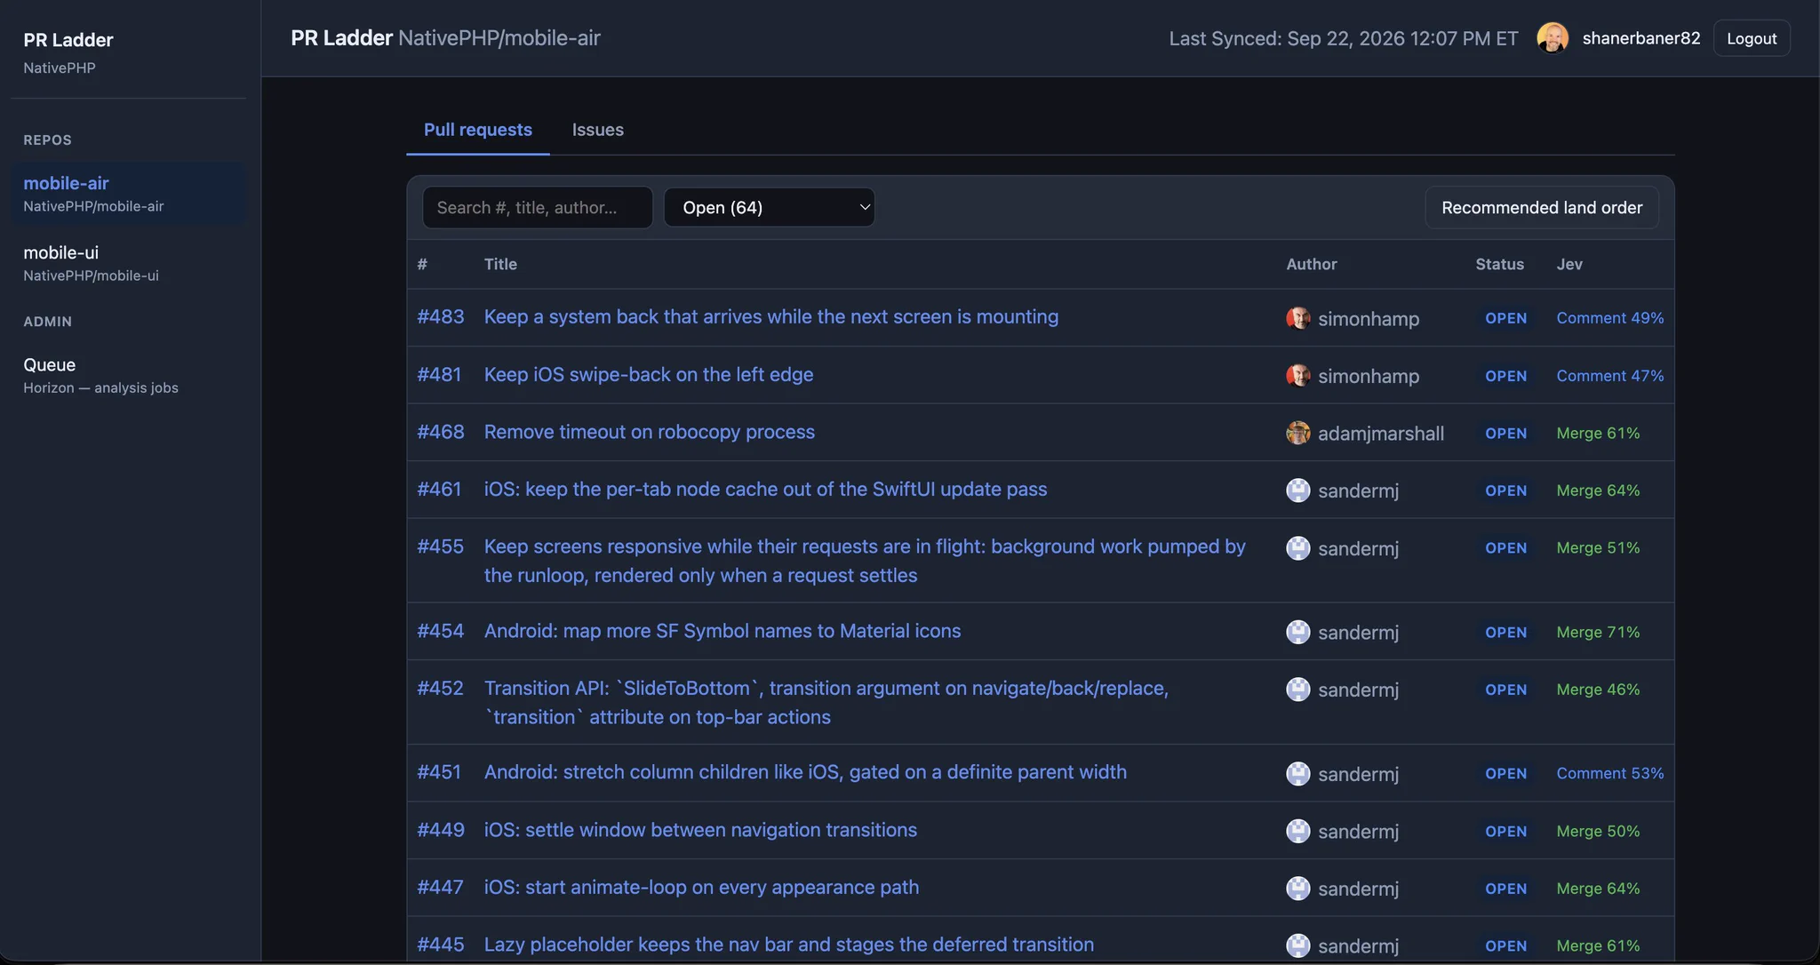Click sandermj's avatar in the #451 row
Screen dimensions: 1820x965
1298,774
